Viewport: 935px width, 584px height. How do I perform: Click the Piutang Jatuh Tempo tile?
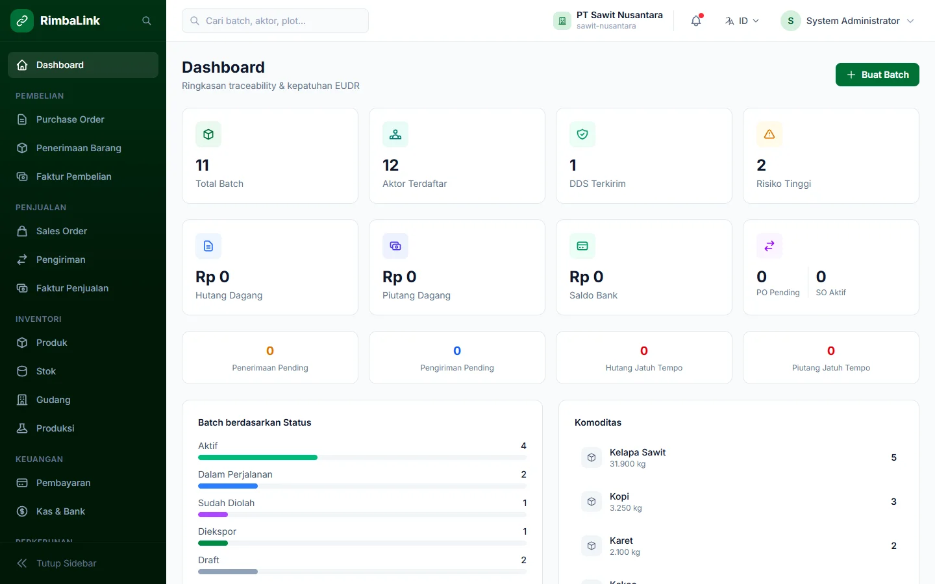831,358
